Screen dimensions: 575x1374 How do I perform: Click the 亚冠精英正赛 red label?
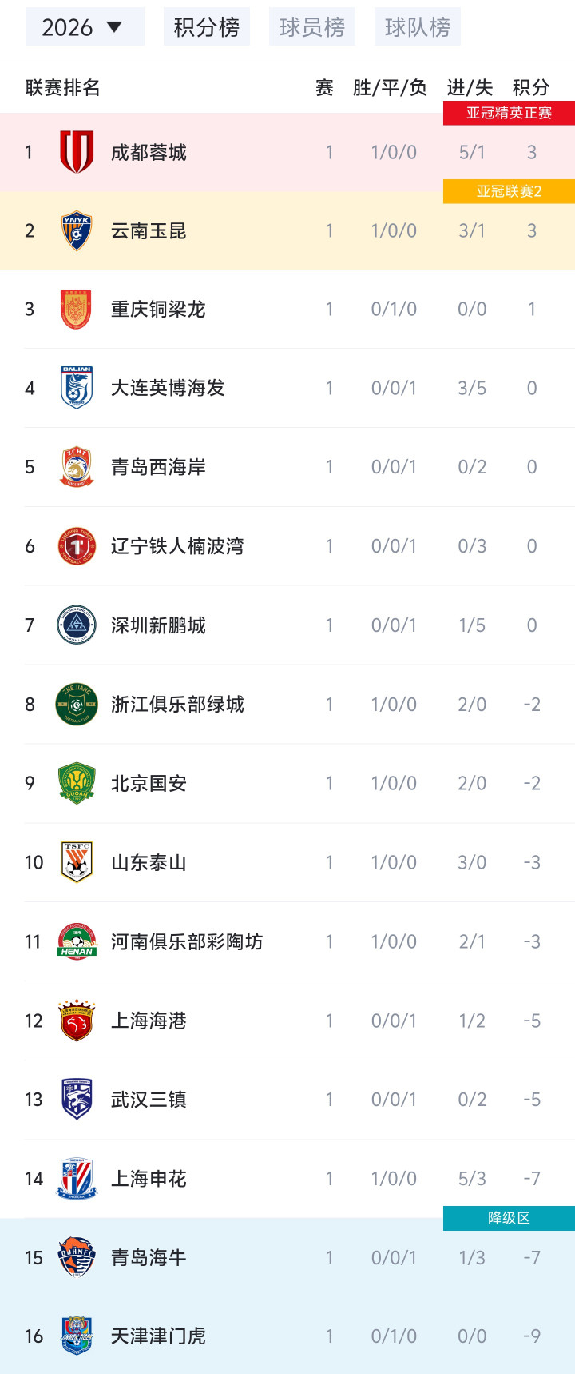coord(509,113)
